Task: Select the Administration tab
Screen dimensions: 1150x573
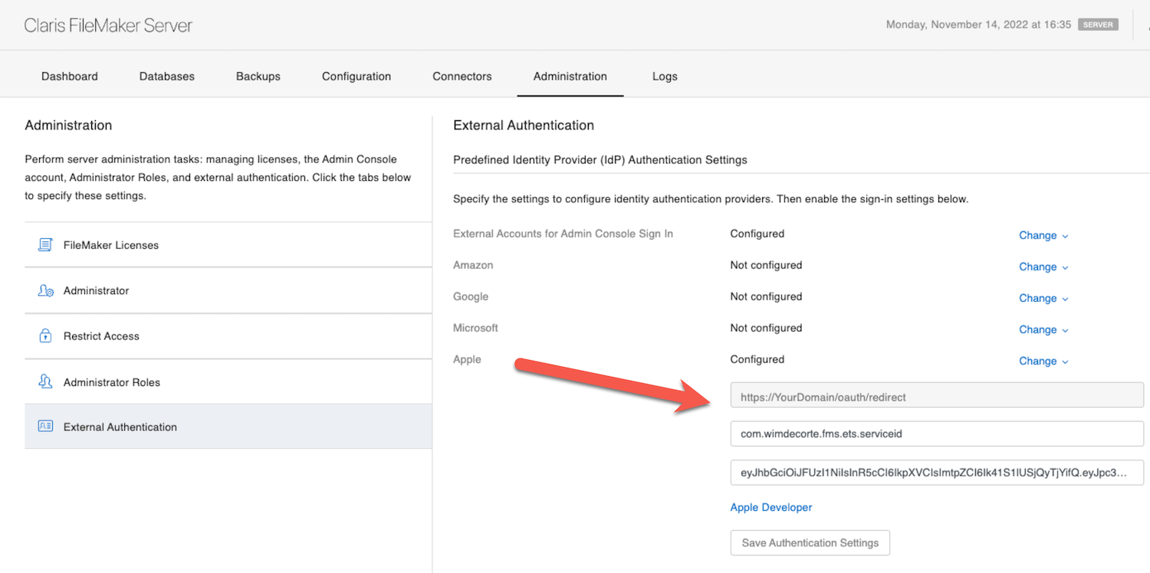Action: click(570, 77)
